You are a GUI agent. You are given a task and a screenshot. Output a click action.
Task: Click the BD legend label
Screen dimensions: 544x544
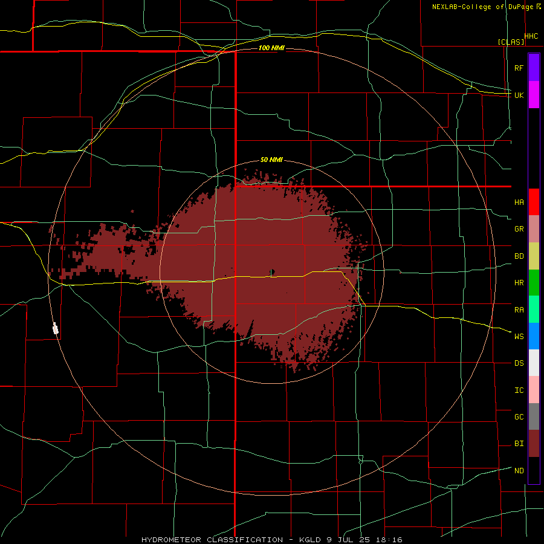[519, 256]
